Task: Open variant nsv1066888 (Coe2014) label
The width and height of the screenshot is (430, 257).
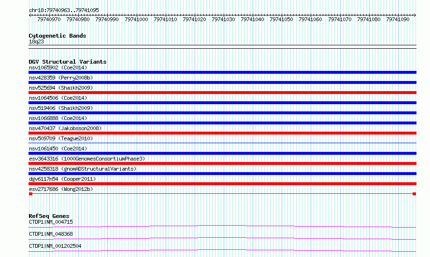Action: point(58,118)
